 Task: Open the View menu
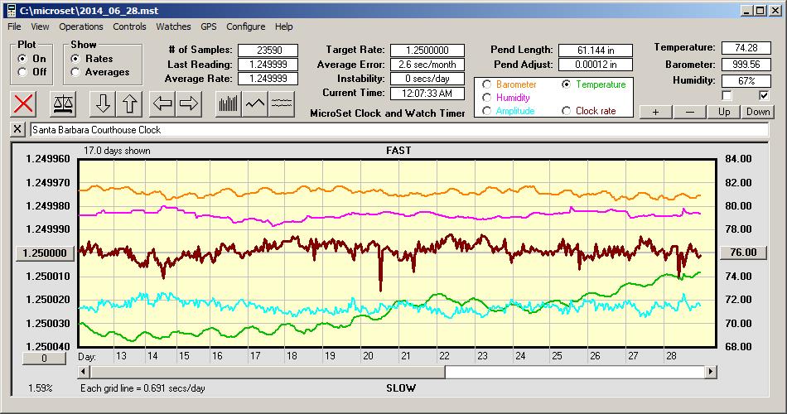40,26
